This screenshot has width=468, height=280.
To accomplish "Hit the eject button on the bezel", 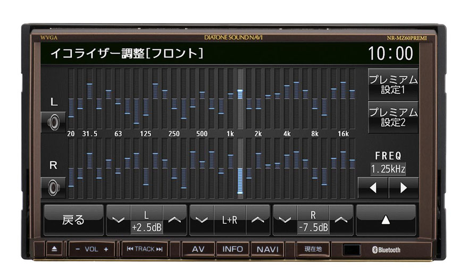I will click(x=54, y=249).
